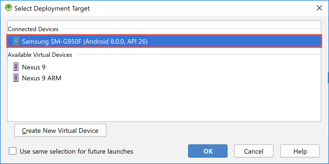This screenshot has height=164, width=329.
Task: Close the Select Deployment Target dialog
Action: tap(319, 8)
